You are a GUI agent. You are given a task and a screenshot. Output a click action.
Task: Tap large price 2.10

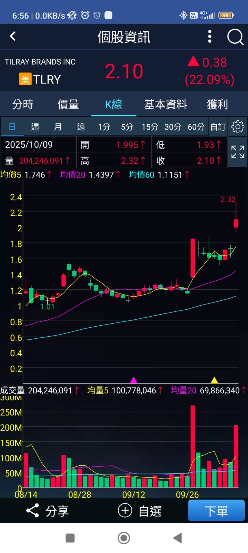[124, 71]
